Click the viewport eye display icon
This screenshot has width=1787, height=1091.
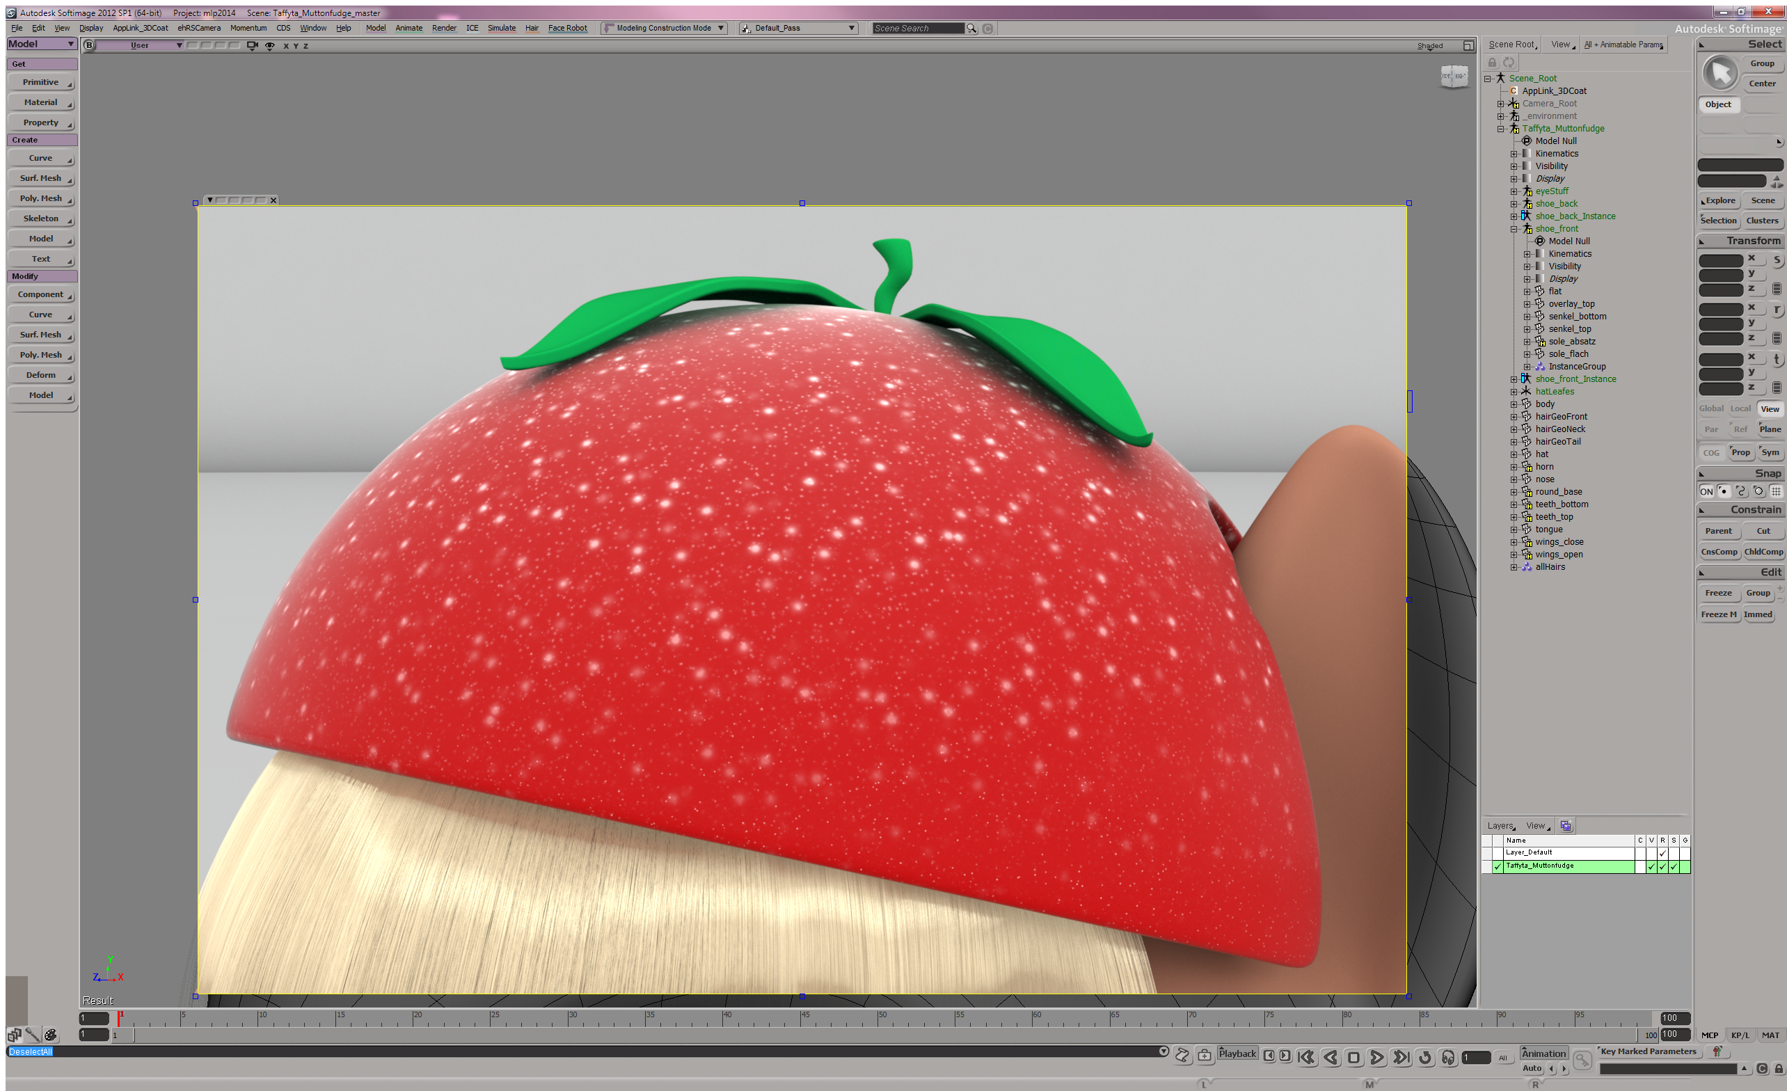coord(270,45)
